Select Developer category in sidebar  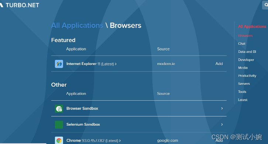pos(246,60)
